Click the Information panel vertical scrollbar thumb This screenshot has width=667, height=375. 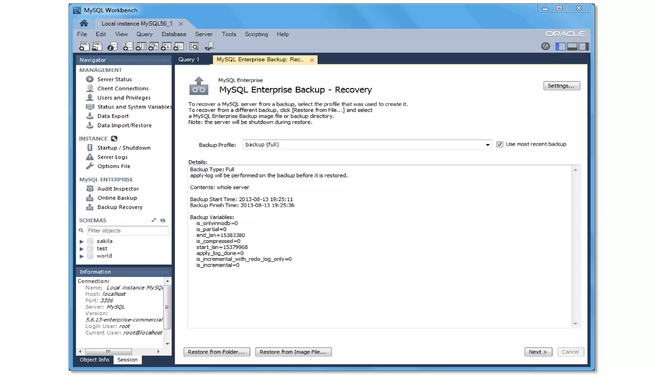coord(167,307)
